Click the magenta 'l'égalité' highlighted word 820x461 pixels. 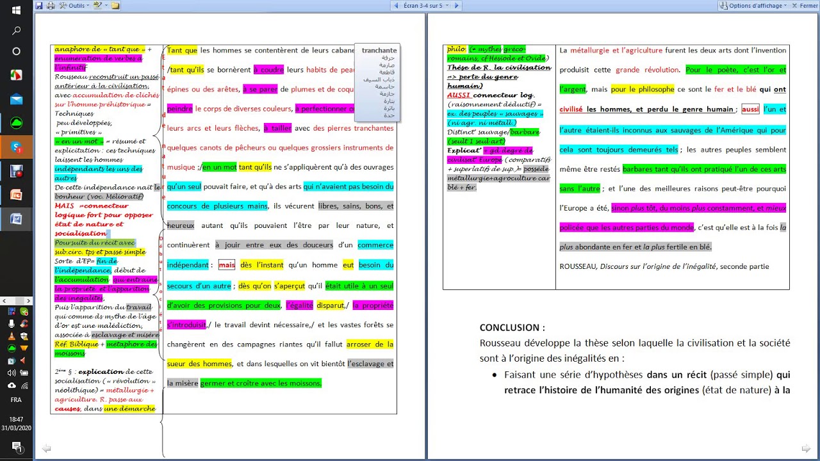pyautogui.click(x=300, y=305)
